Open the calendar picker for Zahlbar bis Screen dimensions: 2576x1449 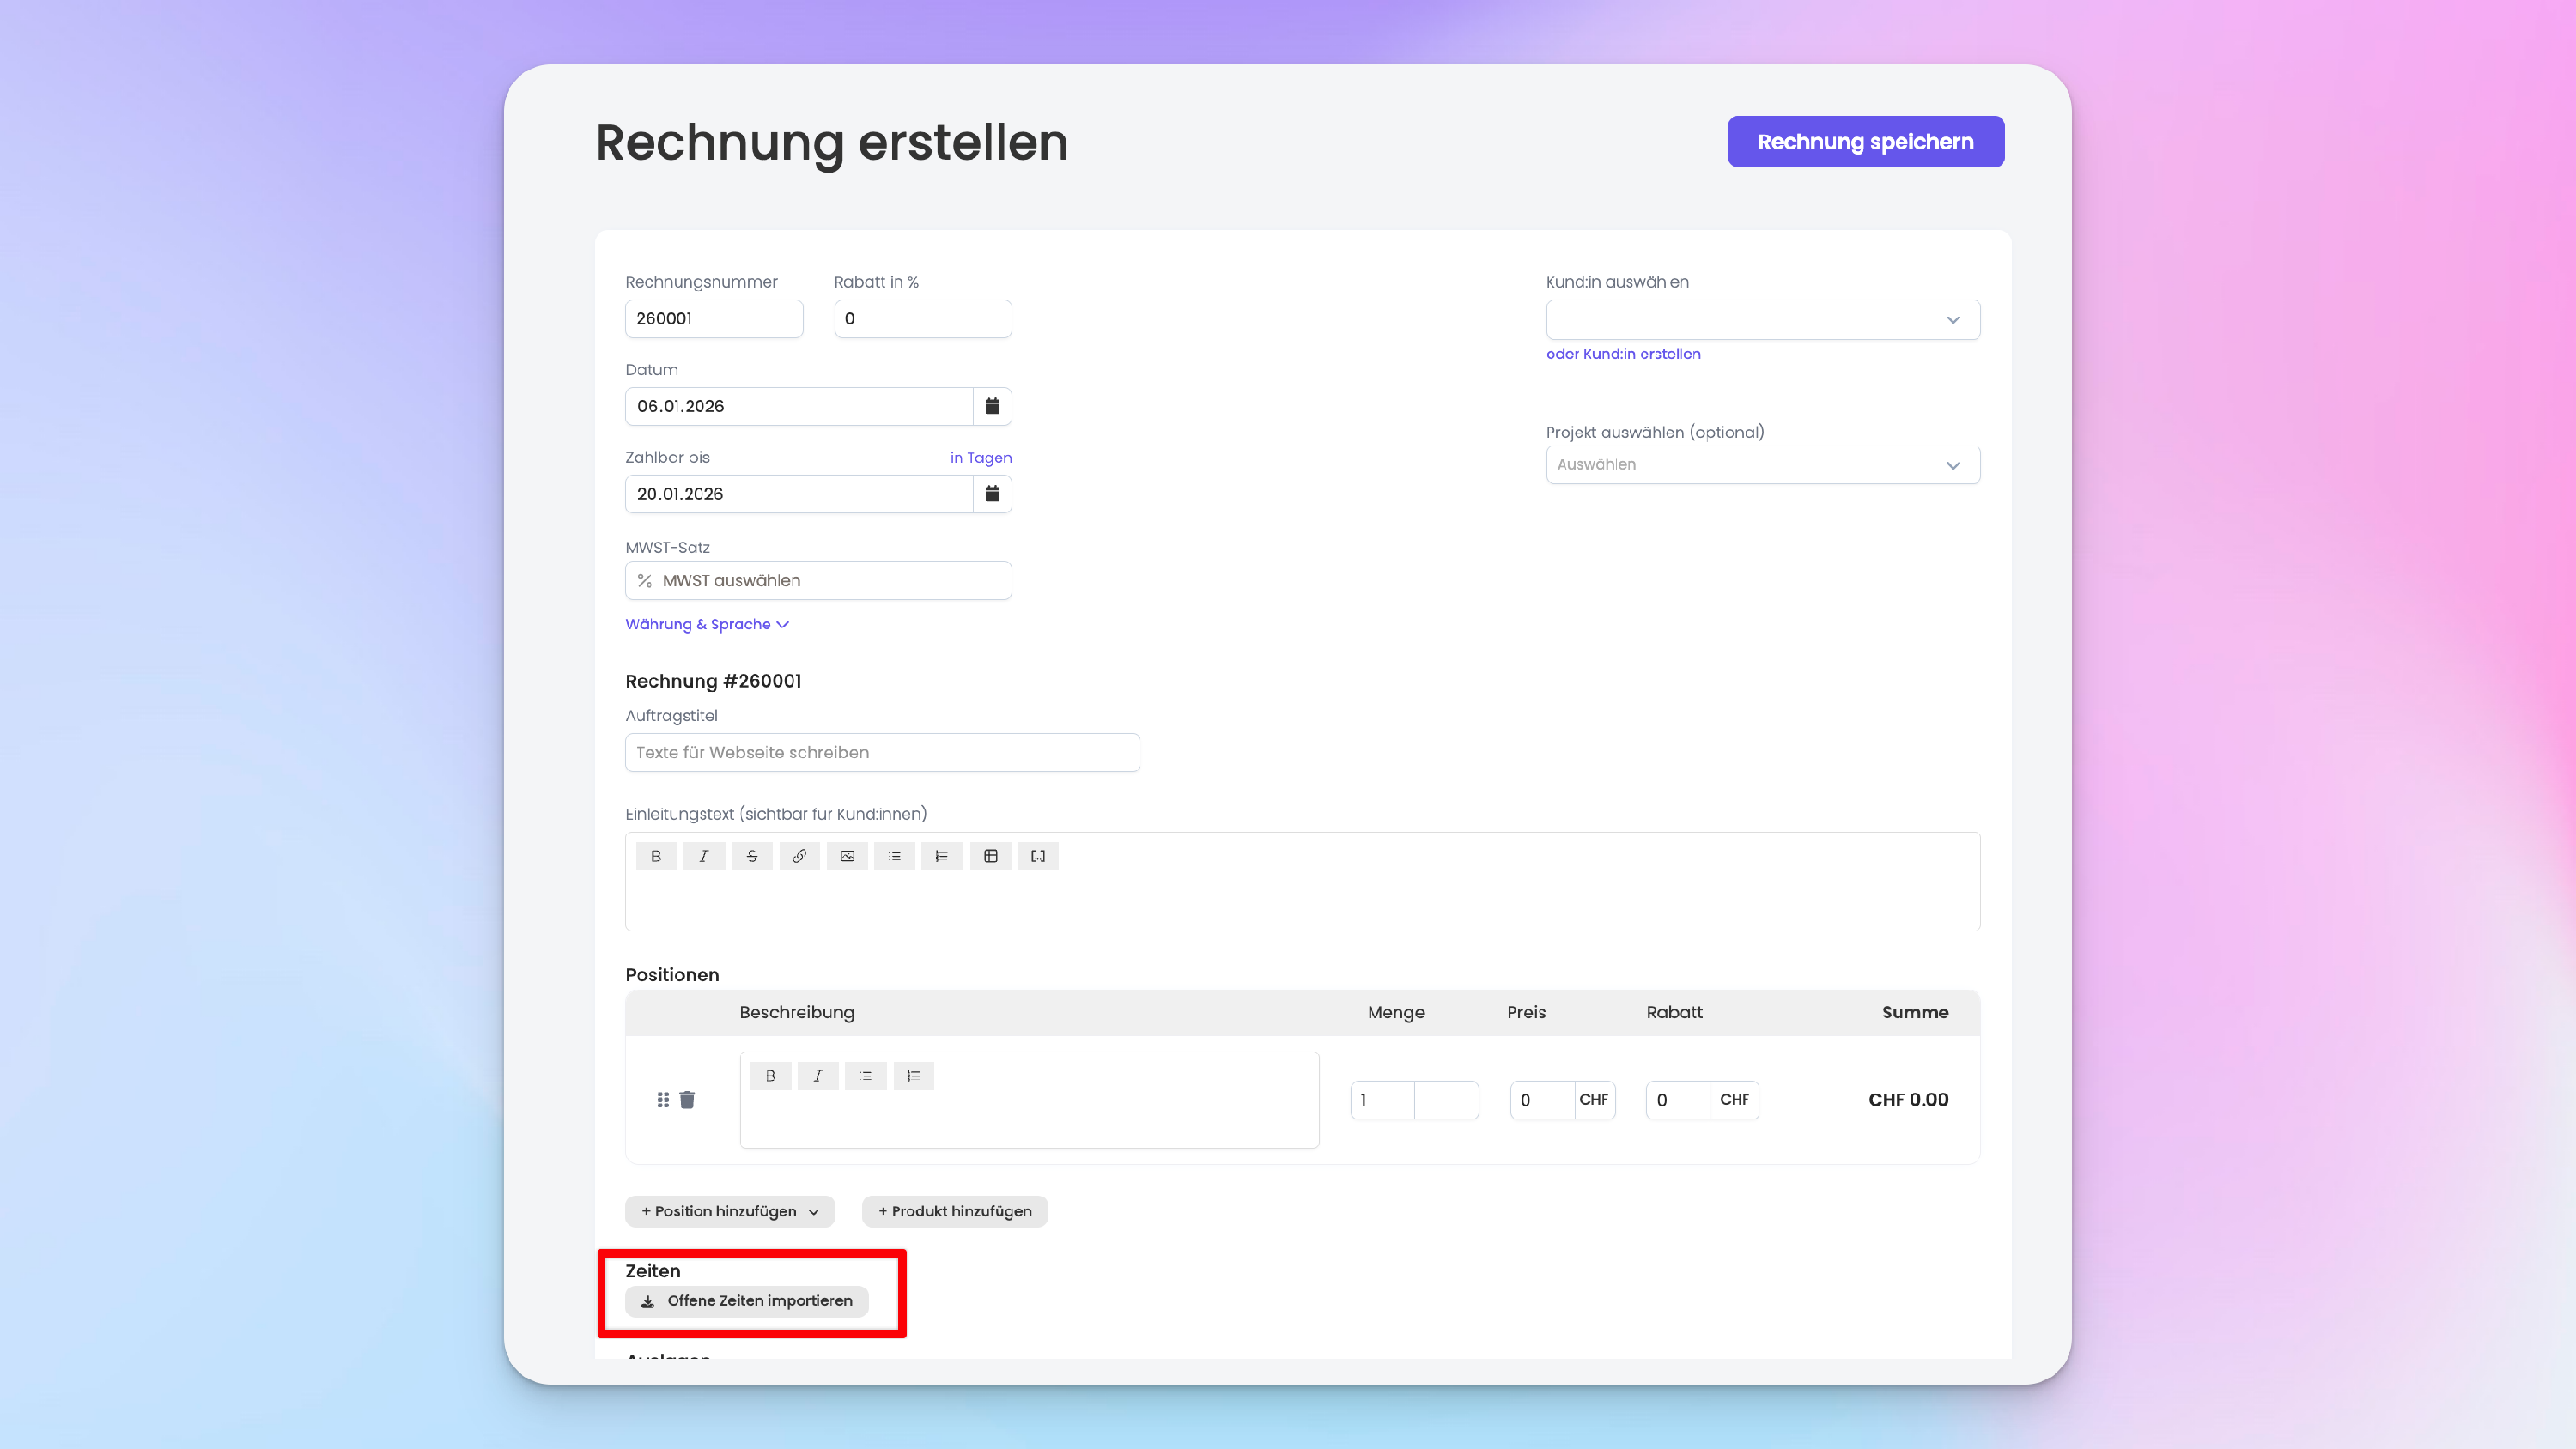992,494
